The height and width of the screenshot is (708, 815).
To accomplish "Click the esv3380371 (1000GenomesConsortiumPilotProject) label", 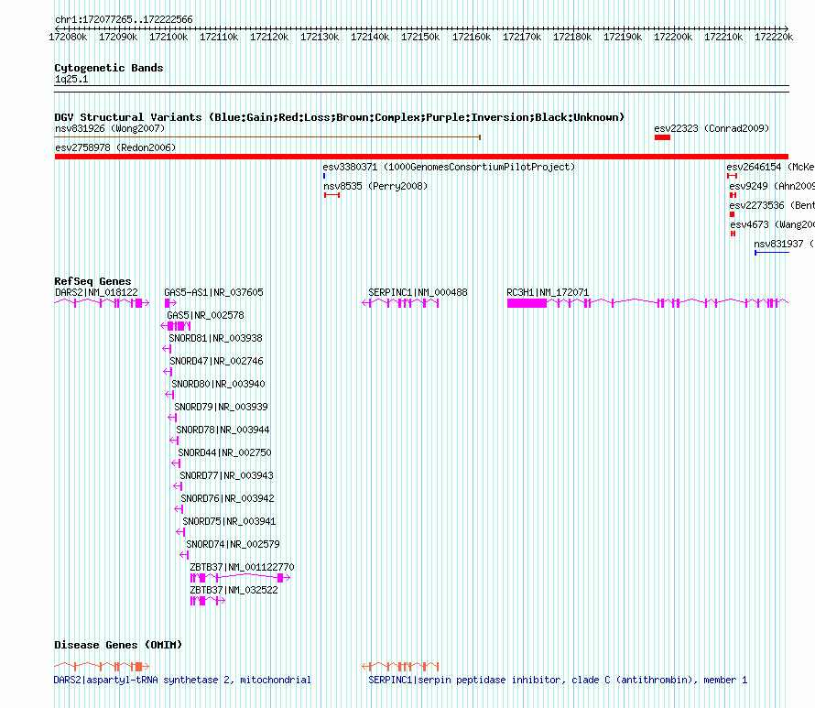I will click(449, 167).
